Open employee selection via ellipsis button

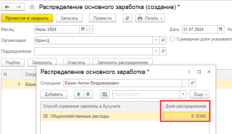pos(186,83)
